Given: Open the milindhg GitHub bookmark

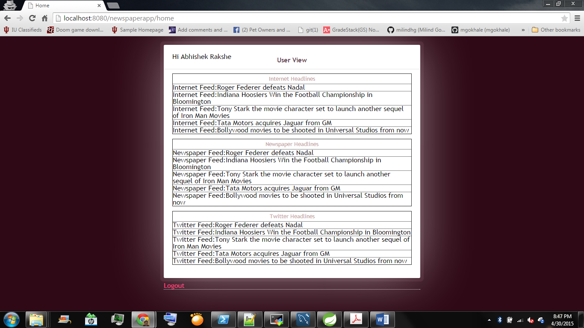Looking at the screenshot, I should pyautogui.click(x=416, y=30).
